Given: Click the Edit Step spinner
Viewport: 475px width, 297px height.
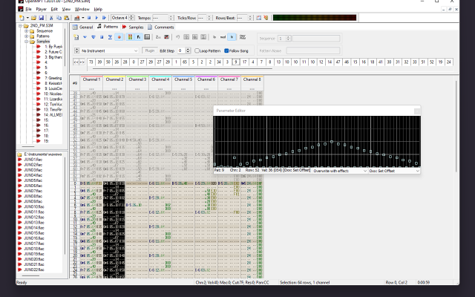Looking at the screenshot, I should click(x=188, y=50).
